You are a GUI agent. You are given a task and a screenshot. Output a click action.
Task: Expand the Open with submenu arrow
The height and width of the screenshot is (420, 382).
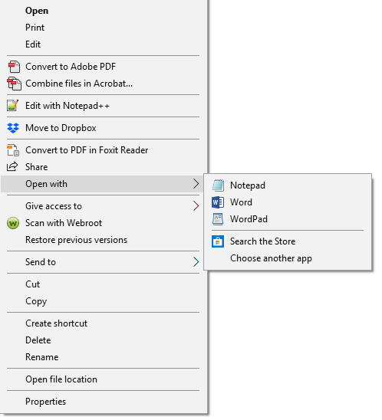[196, 184]
